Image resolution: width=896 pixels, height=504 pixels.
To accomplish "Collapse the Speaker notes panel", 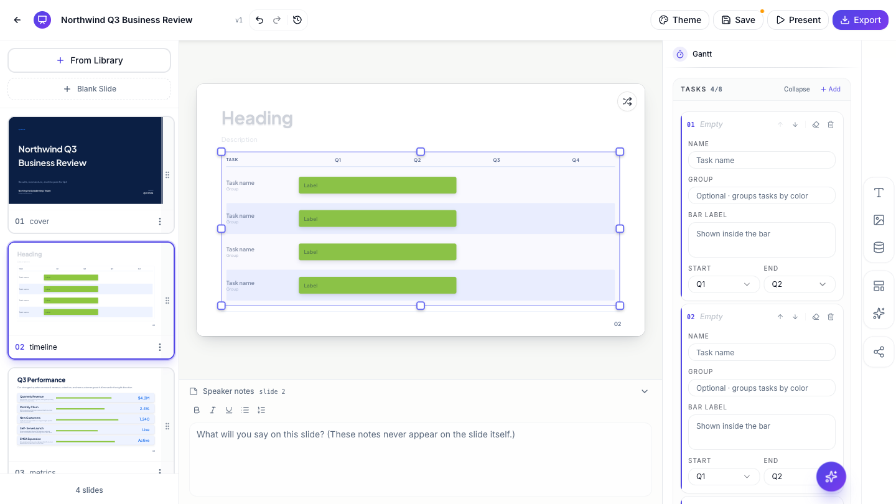I will click(645, 391).
